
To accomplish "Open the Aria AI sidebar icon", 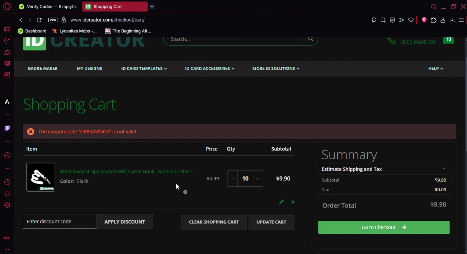I will coord(7,102).
